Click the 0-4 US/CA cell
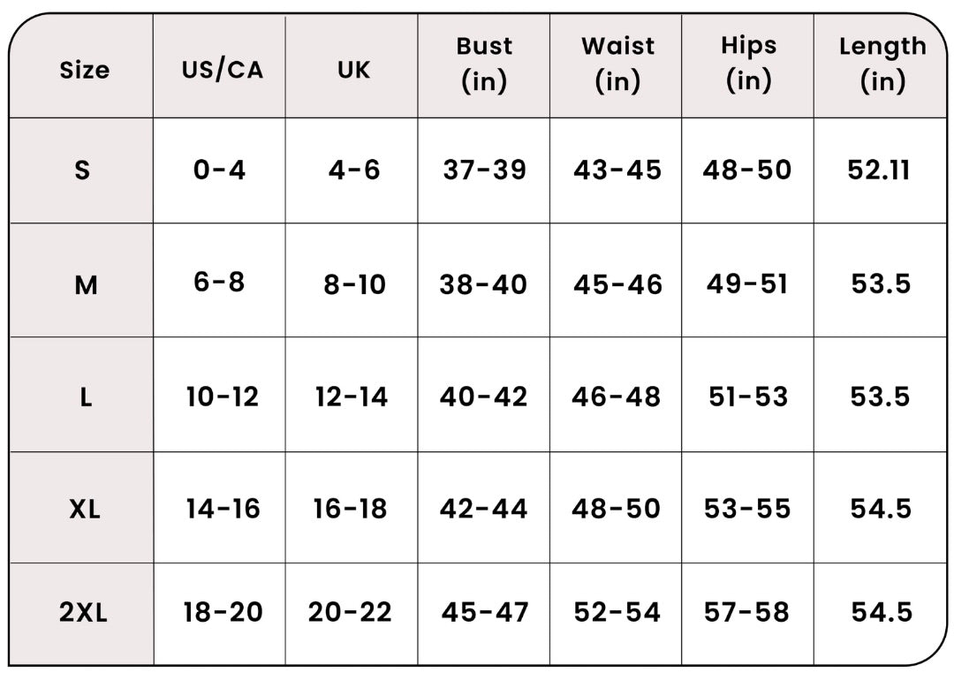Image resolution: width=954 pixels, height=680 pixels. coord(219,170)
